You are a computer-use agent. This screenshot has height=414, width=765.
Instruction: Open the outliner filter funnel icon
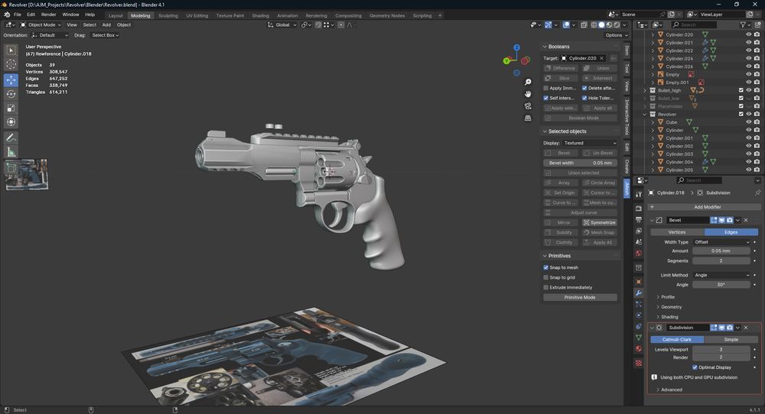pos(743,24)
